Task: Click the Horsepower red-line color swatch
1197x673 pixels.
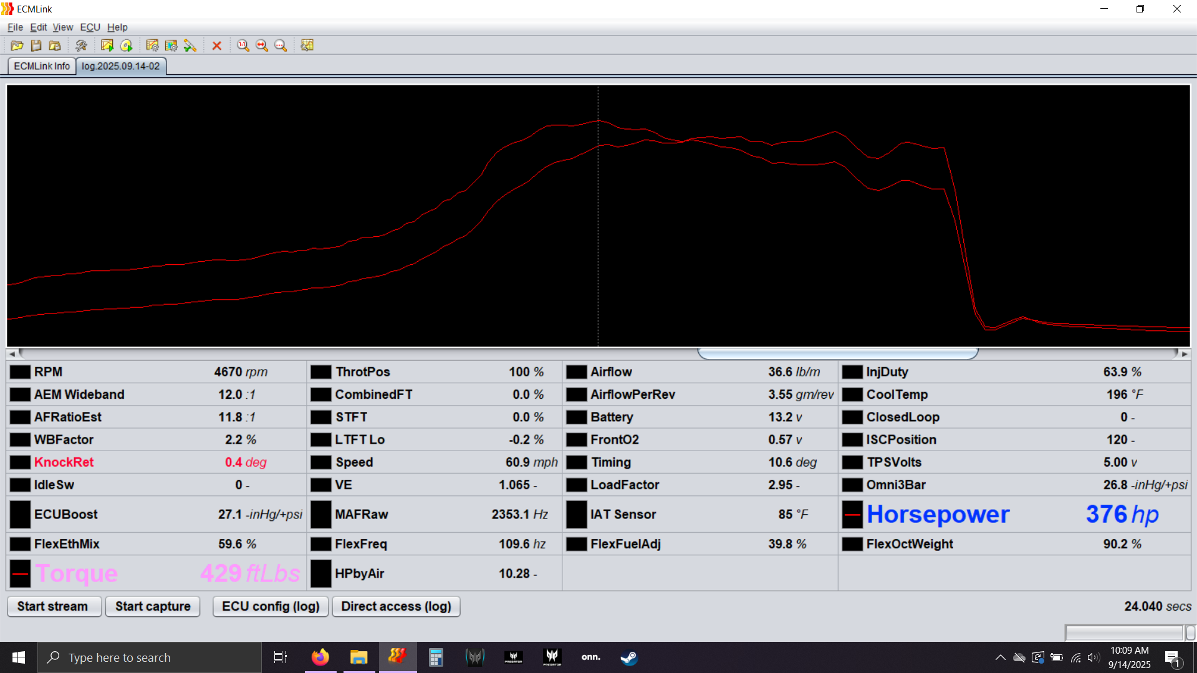Action: click(852, 515)
